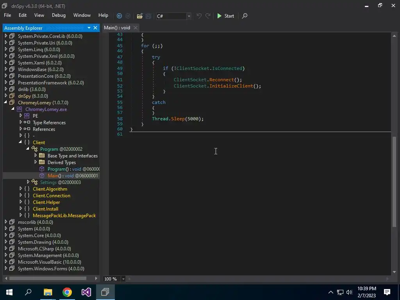Click the tree scroll right arrow
400x300 pixels.
(96, 278)
